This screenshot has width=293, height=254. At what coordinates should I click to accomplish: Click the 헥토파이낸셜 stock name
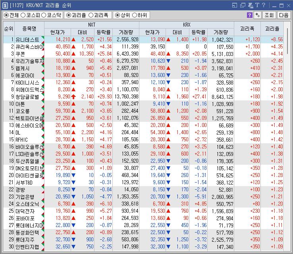click(x=29, y=118)
